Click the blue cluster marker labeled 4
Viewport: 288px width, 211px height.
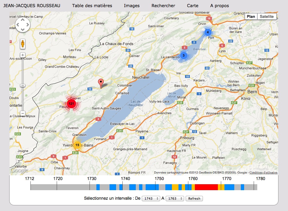point(208,32)
